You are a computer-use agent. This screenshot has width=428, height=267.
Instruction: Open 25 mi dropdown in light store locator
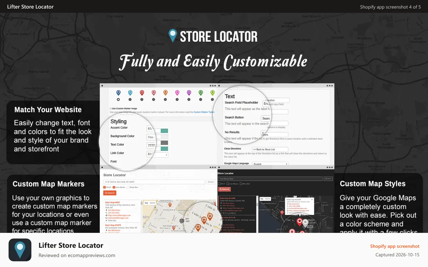tap(210, 182)
